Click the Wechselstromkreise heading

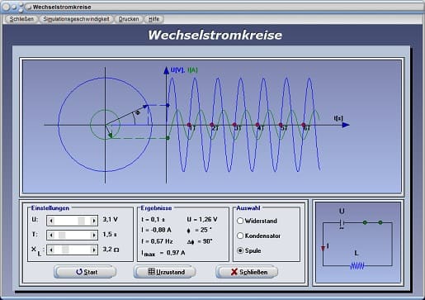pyautogui.click(x=215, y=35)
